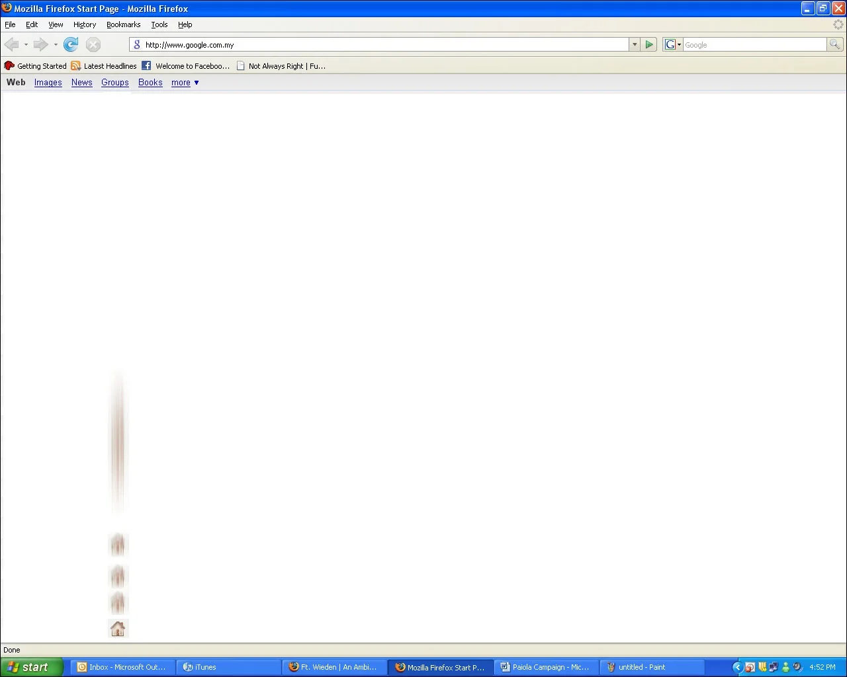Switch to iTunes in the taskbar

pyautogui.click(x=228, y=667)
